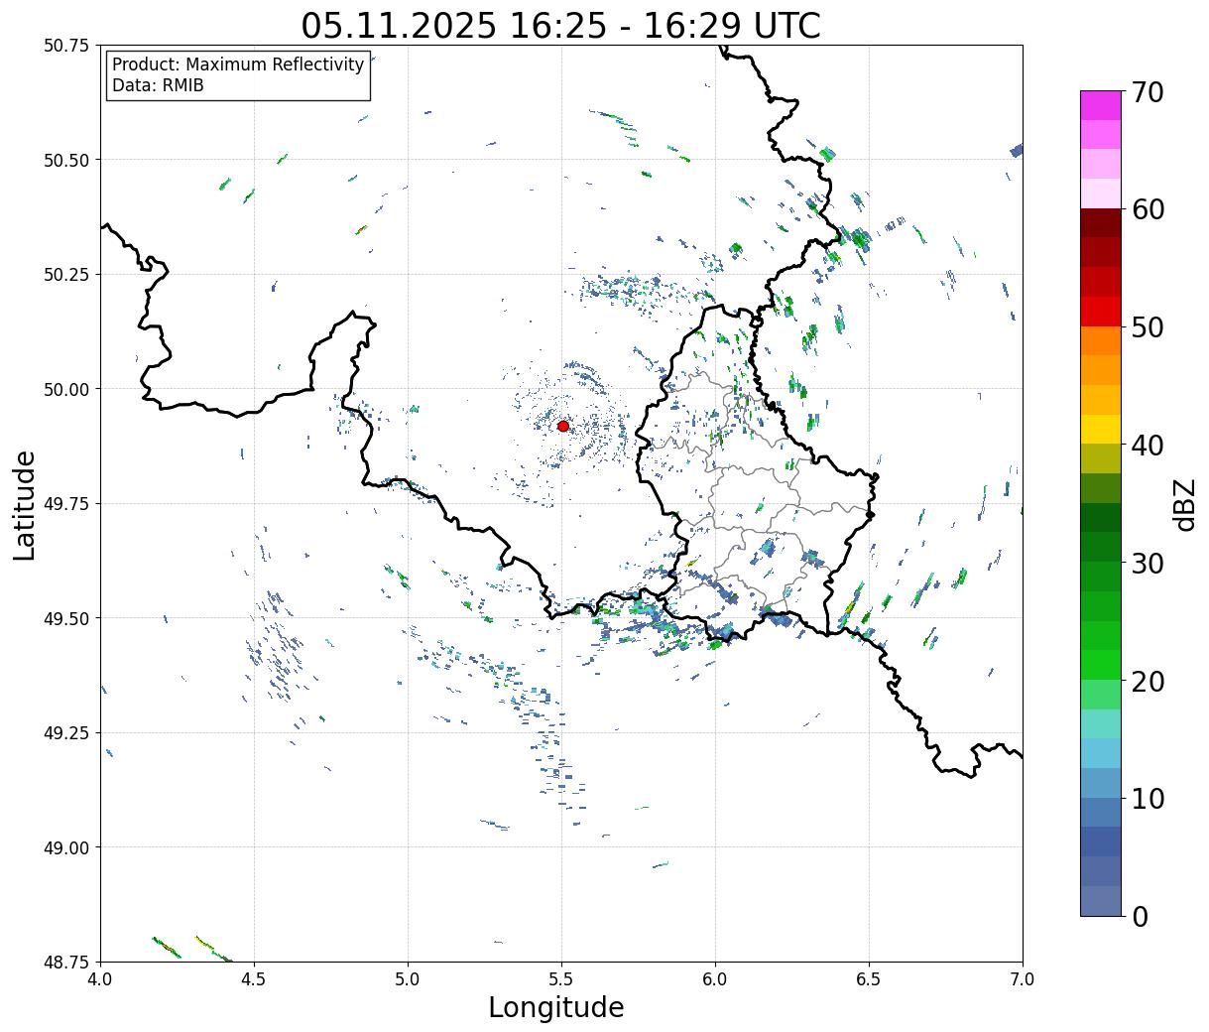Click latitude tick label 49.75

coord(65,504)
